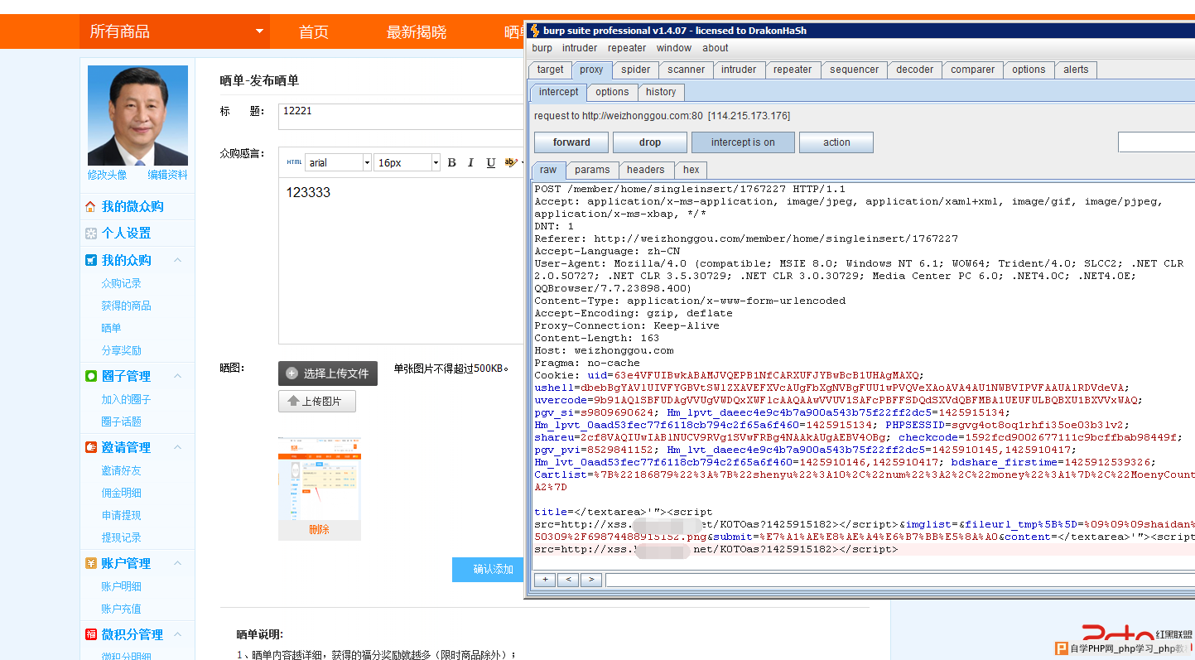Open 众购记录 in the sidebar
1195x660 pixels.
(x=122, y=283)
